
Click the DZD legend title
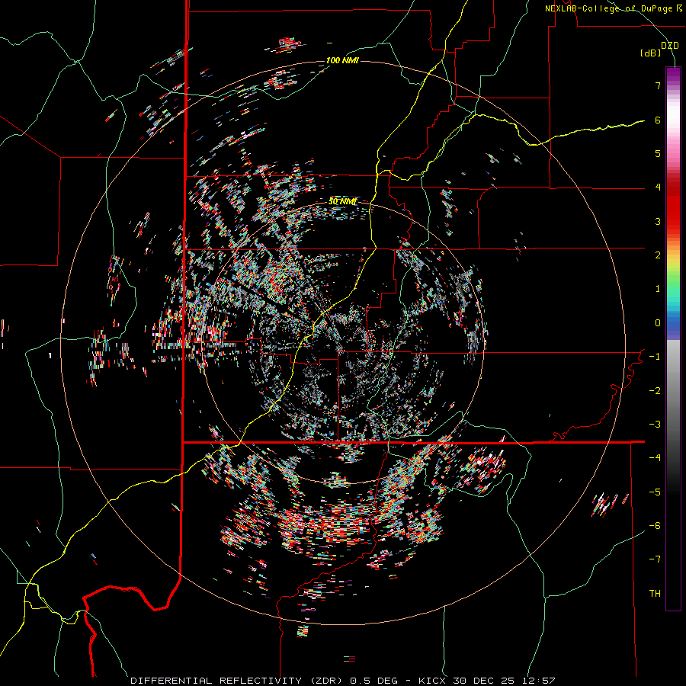[x=670, y=46]
